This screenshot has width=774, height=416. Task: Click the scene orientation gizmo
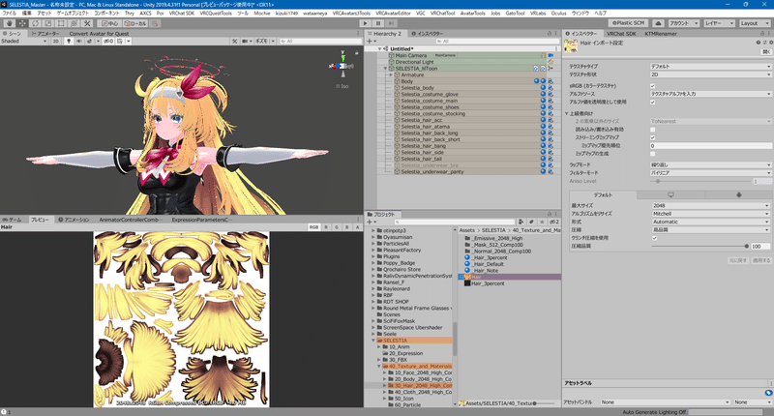click(343, 66)
